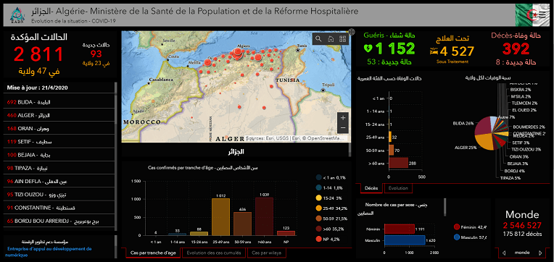This screenshot has width=554, height=262.
Task: Switch to the Evolution tab
Action: click(398, 188)
